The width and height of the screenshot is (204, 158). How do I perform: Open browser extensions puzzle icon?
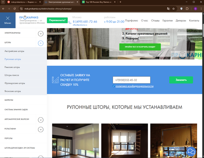tap(187, 9)
